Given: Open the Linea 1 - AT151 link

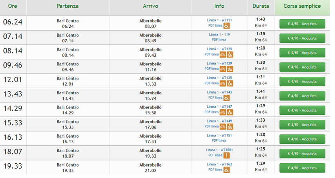Looking at the screenshot, I should [x=219, y=136].
